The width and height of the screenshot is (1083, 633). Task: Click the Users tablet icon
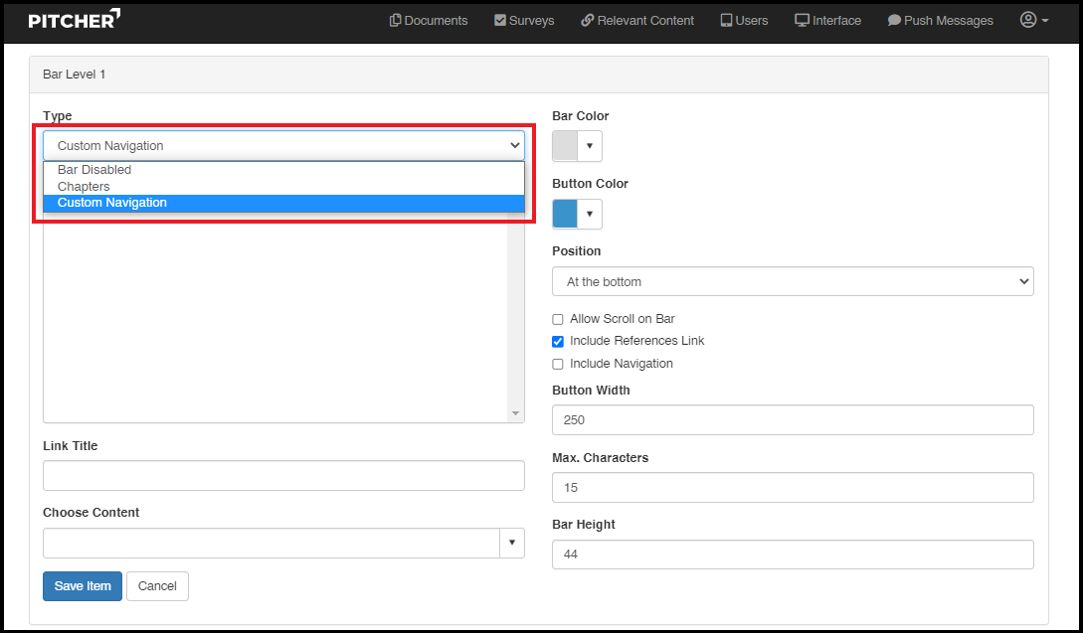[x=726, y=20]
